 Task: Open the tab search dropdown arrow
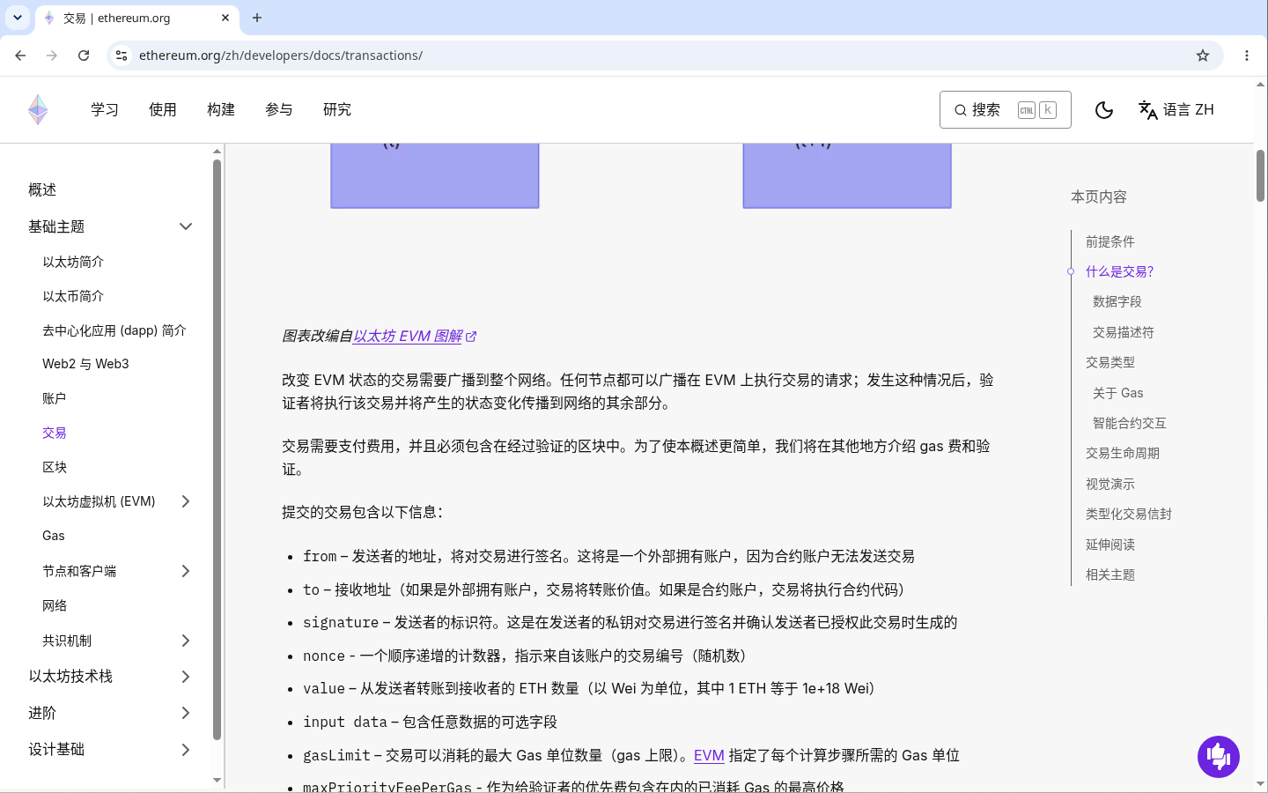pyautogui.click(x=18, y=18)
